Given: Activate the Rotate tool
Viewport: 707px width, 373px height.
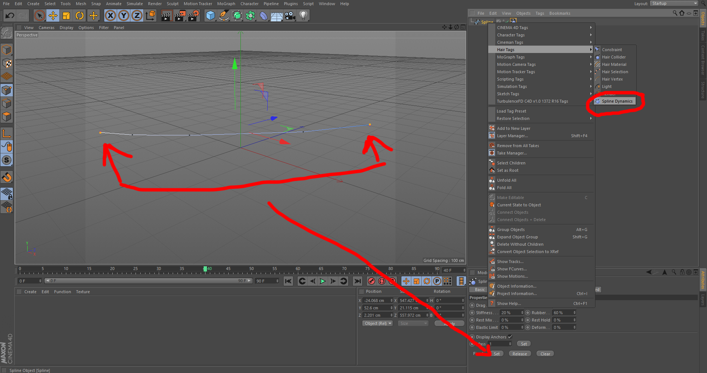Looking at the screenshot, I should pos(80,15).
